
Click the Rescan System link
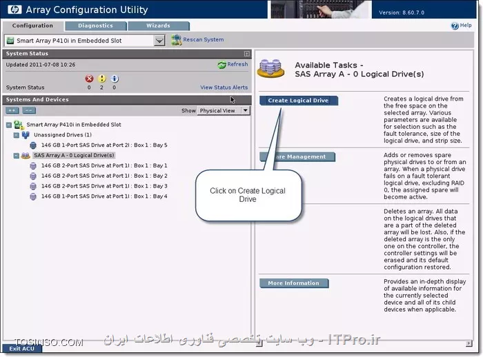(204, 40)
